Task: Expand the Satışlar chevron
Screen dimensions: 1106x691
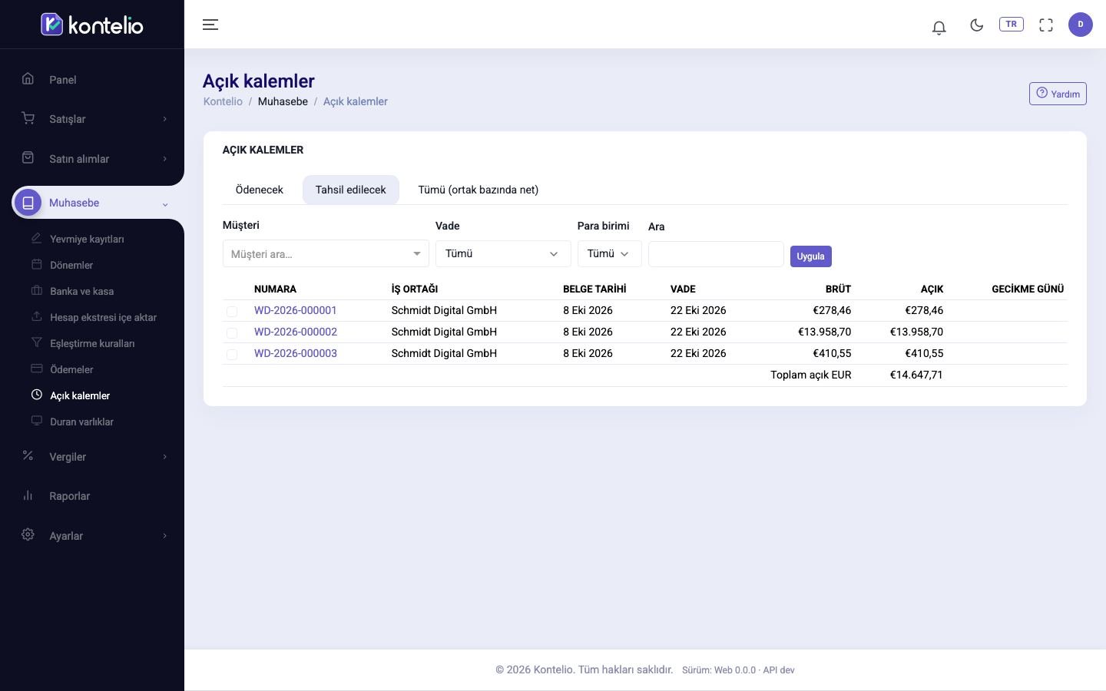Action: pyautogui.click(x=164, y=119)
